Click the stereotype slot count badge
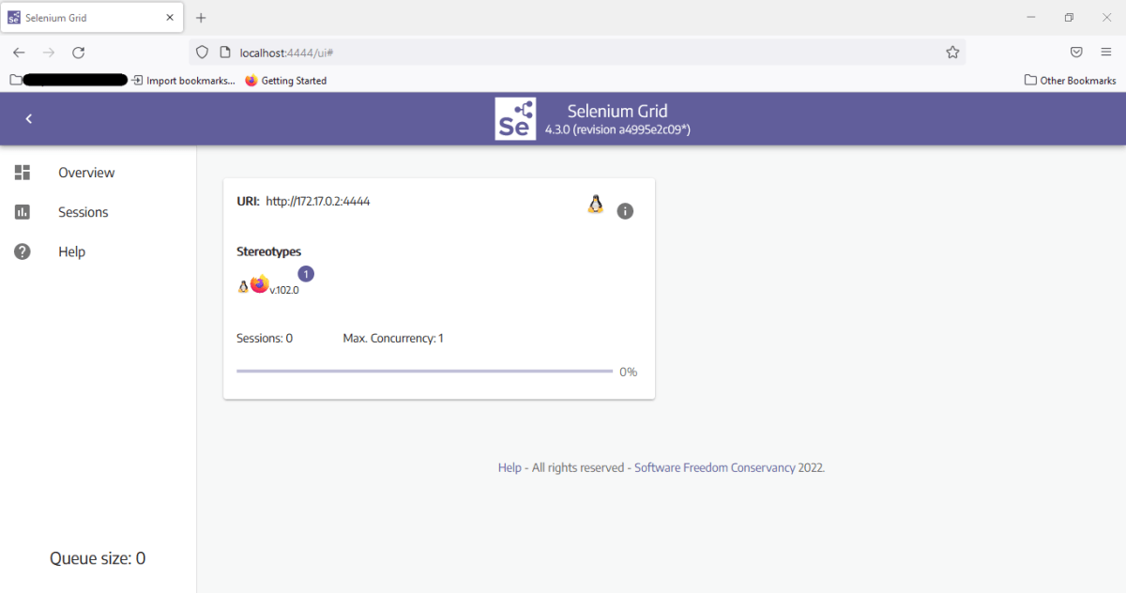This screenshot has height=593, width=1126. [306, 274]
